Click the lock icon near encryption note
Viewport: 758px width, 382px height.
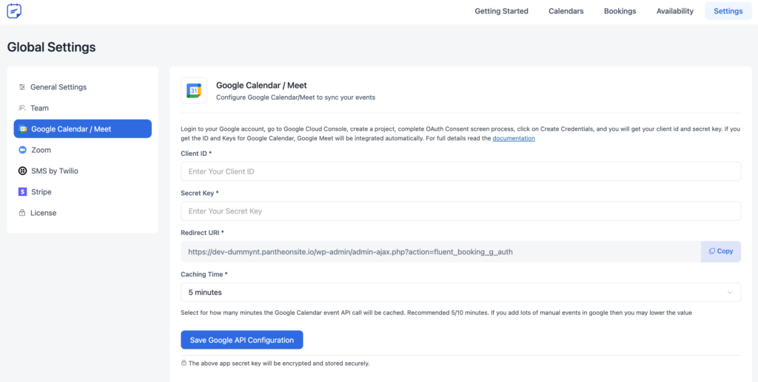[x=184, y=363]
